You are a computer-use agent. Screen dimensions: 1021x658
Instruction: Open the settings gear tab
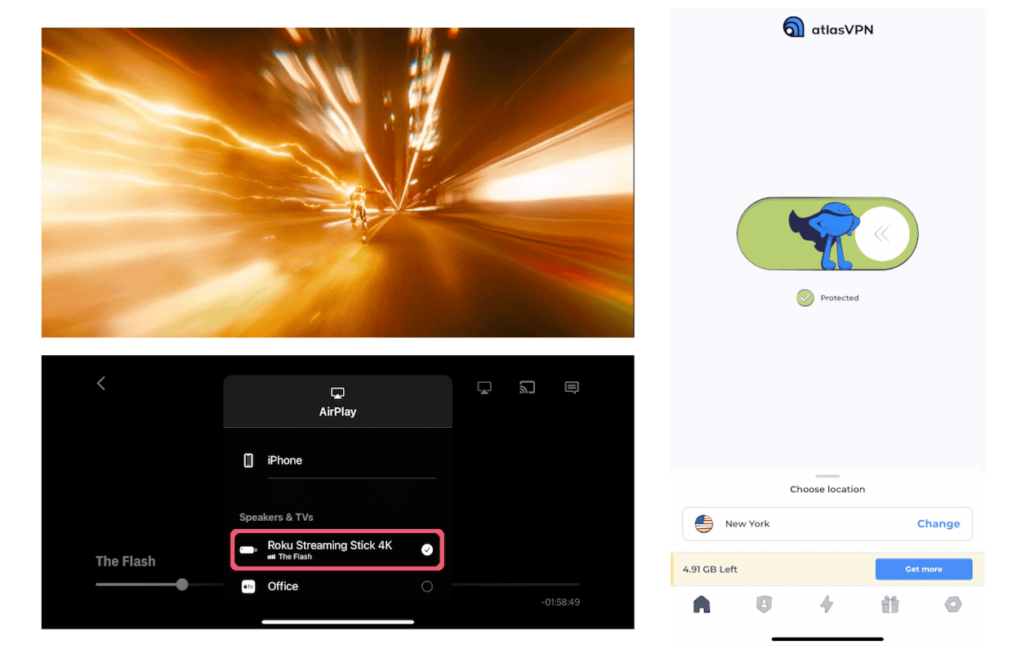(952, 605)
